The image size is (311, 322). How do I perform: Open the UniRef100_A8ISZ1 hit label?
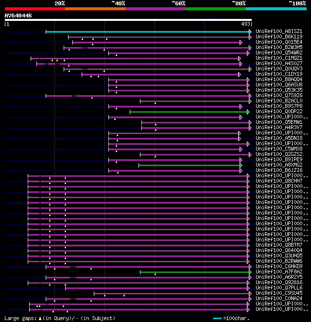pos(279,31)
